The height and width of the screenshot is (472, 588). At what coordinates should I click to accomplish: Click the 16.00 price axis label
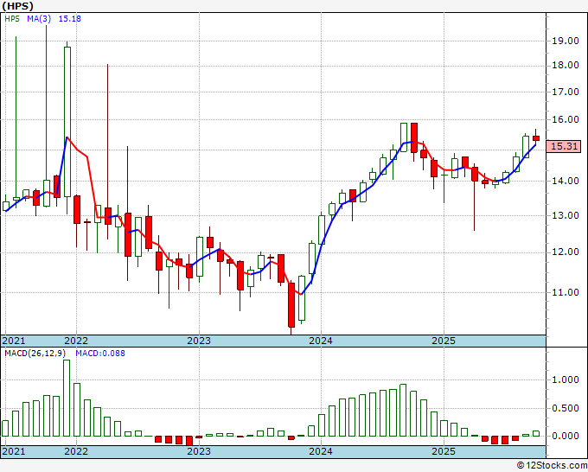[x=566, y=119]
